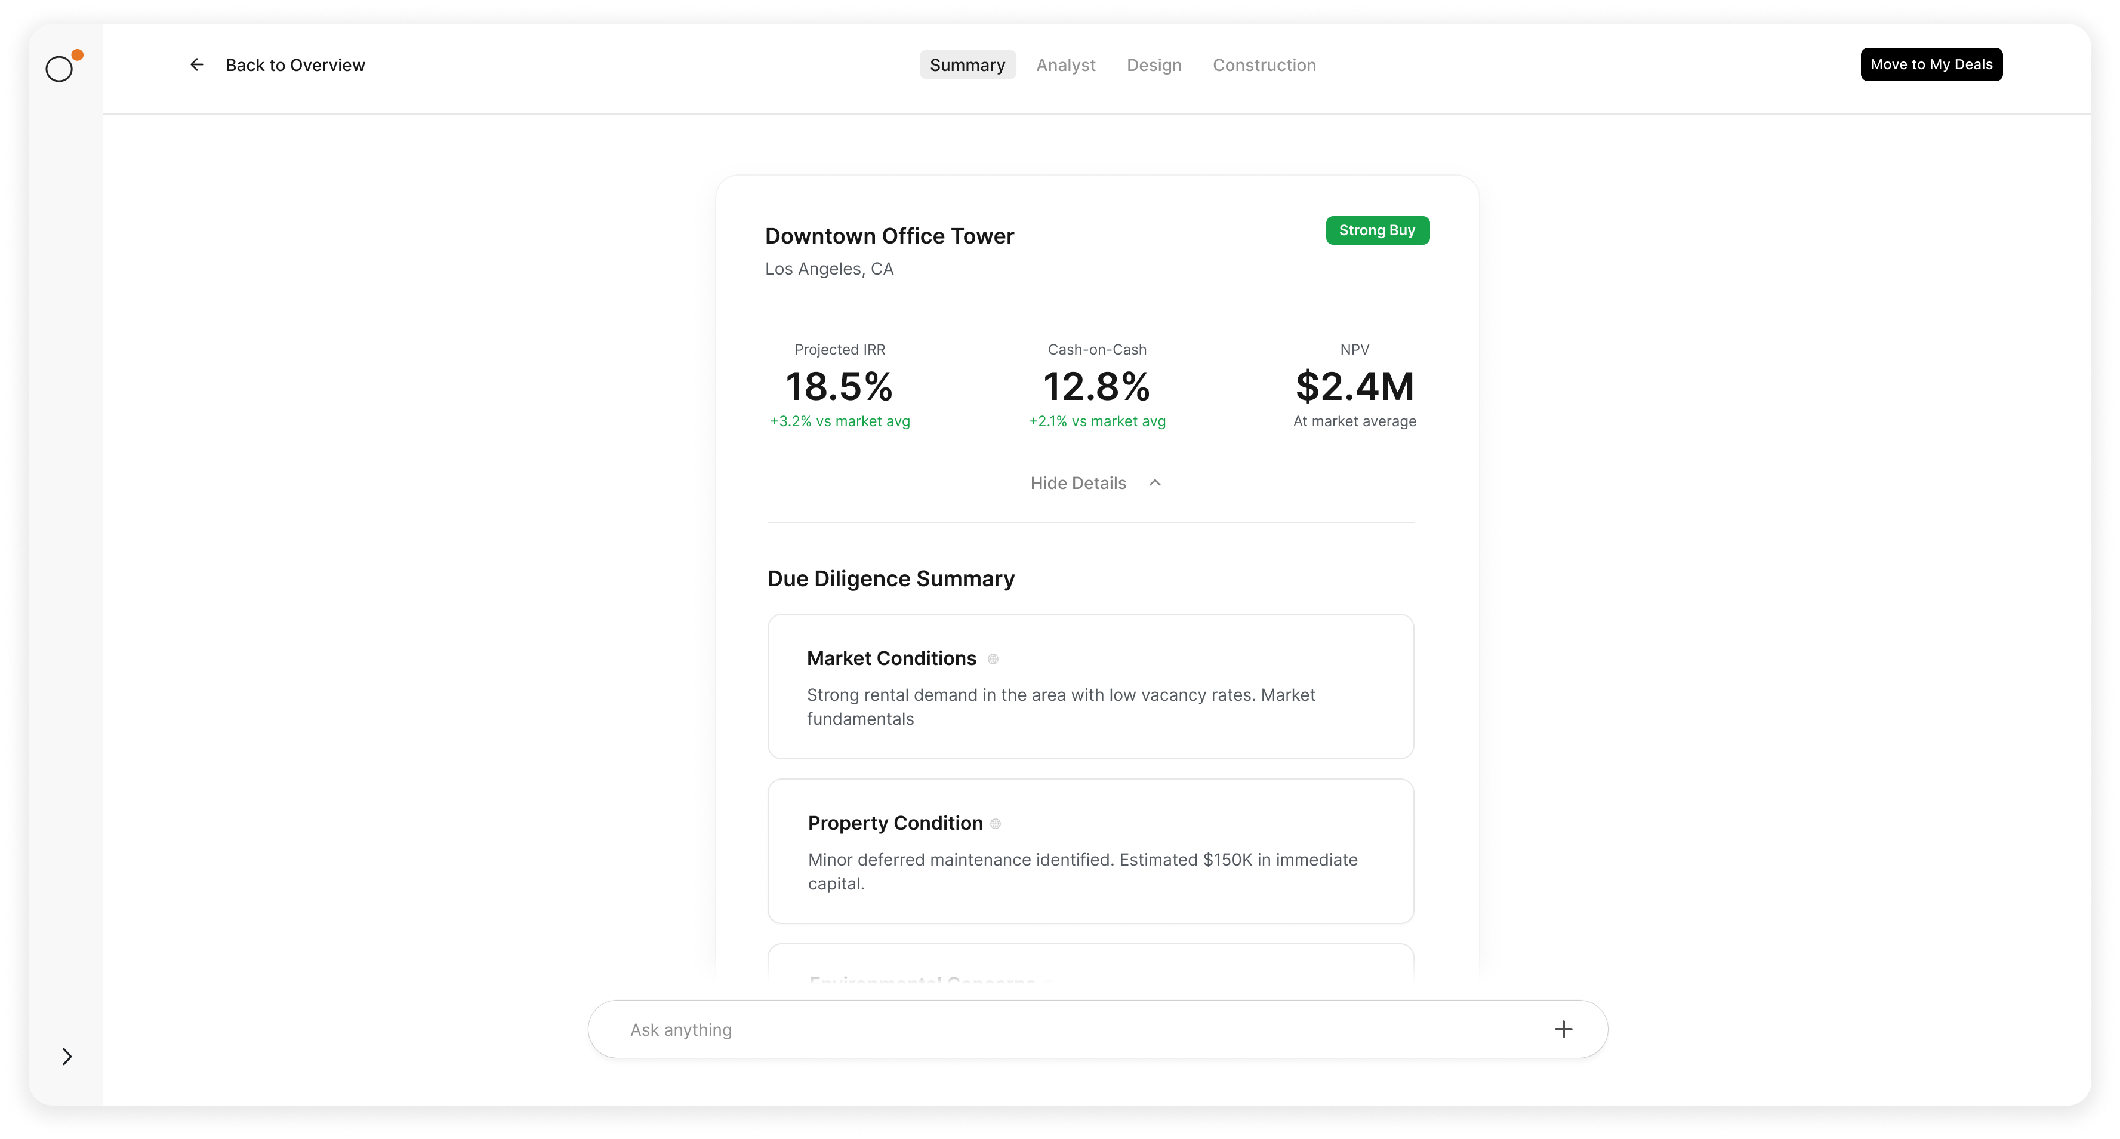Screen dimensions: 2120x1139
Task: Click the 12.8% Cash-on-Cash value
Action: point(1096,386)
